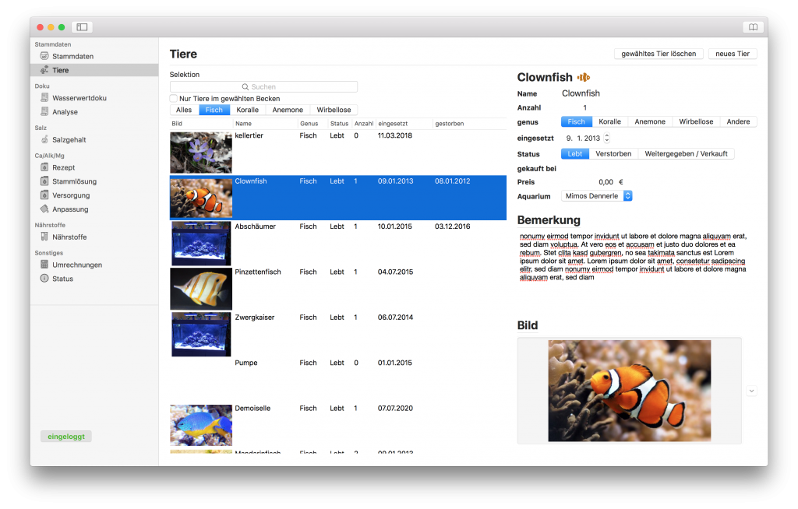Filter the list by Fisch tab
The height and width of the screenshot is (509, 798).
click(x=214, y=110)
